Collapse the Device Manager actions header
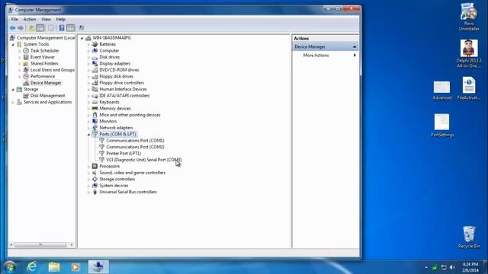This screenshot has height=274, width=488. click(x=355, y=47)
